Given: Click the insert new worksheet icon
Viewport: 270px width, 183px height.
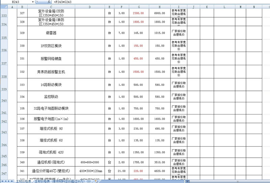Looking at the screenshot, I should pos(96,181).
